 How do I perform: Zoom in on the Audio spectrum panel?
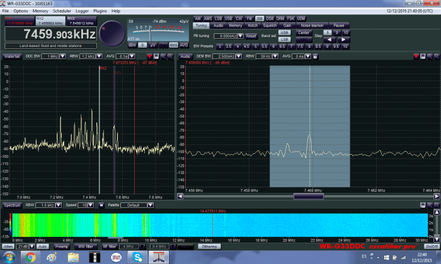pyautogui.click(x=428, y=56)
